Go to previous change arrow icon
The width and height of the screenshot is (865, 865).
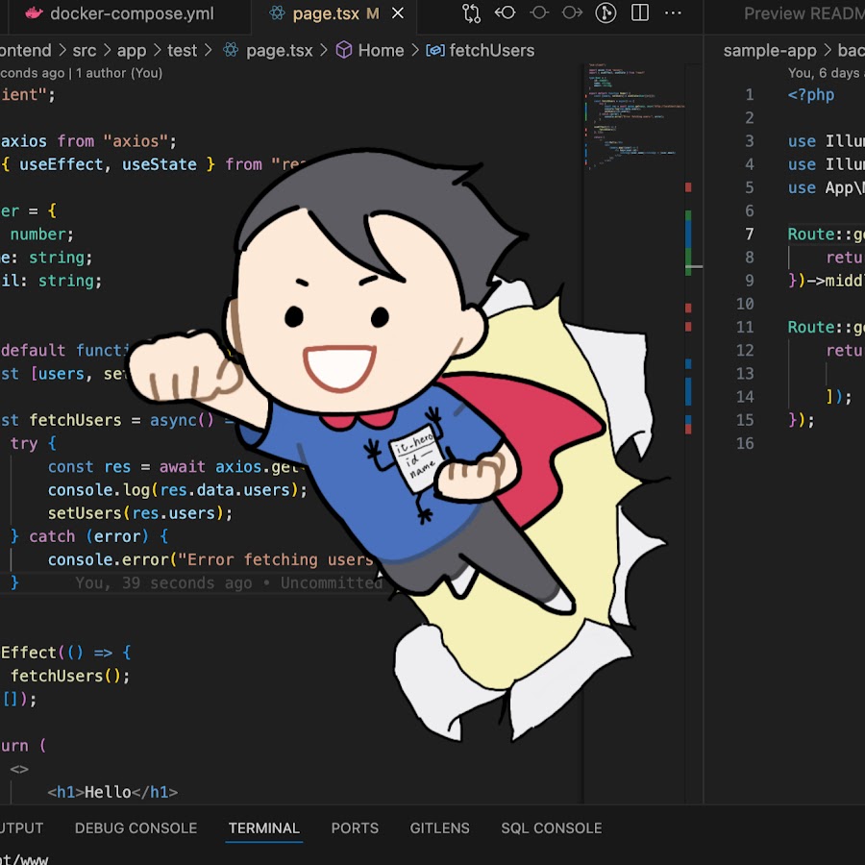[505, 14]
